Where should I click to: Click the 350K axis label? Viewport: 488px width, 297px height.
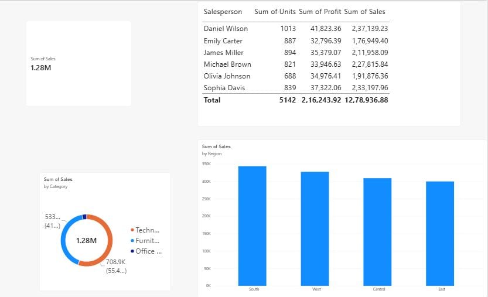click(x=206, y=164)
